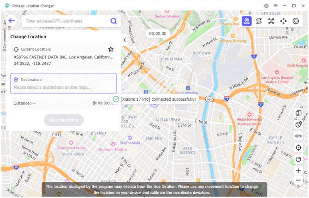This screenshot has width=309, height=198.
Task: Click the search magnifier icon
Action: [113, 21]
